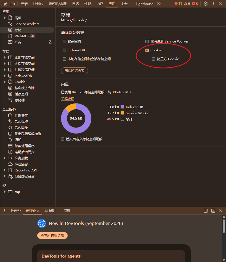The image size is (226, 262).
Task: Open the three-dot customize DevTools menu
Action: (x=213, y=4)
